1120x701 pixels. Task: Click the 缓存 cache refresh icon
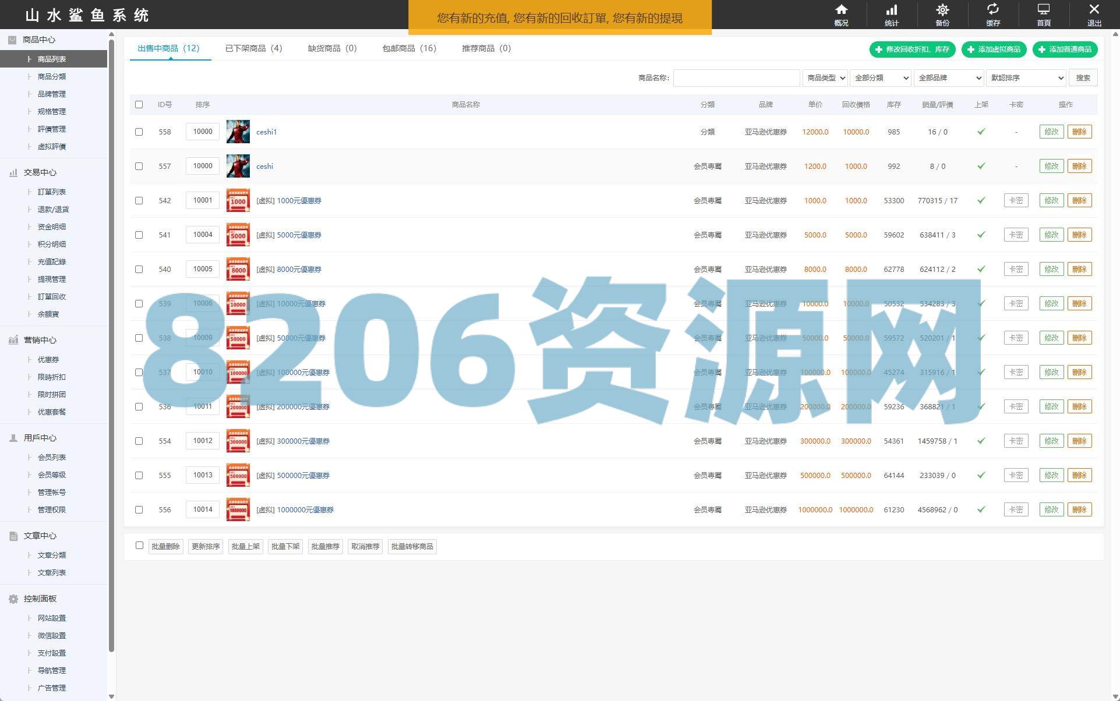[x=992, y=10]
